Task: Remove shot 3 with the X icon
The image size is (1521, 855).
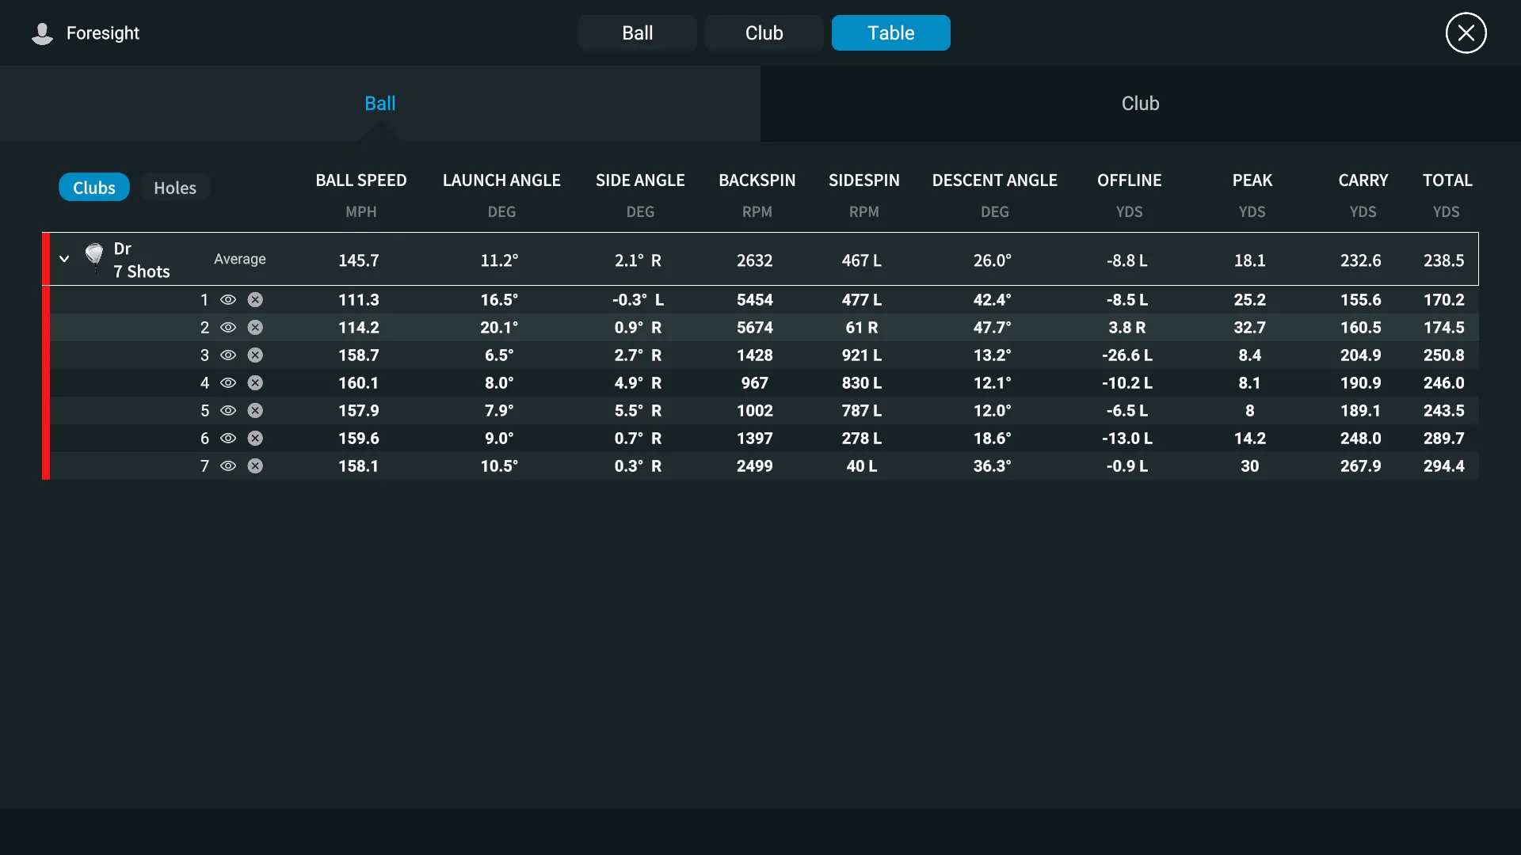Action: click(255, 355)
